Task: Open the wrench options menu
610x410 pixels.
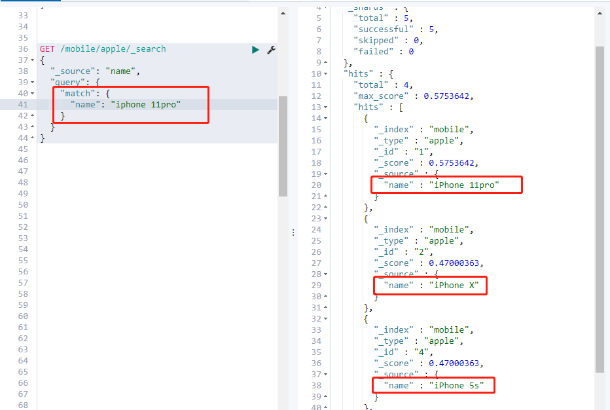Action: coord(271,50)
